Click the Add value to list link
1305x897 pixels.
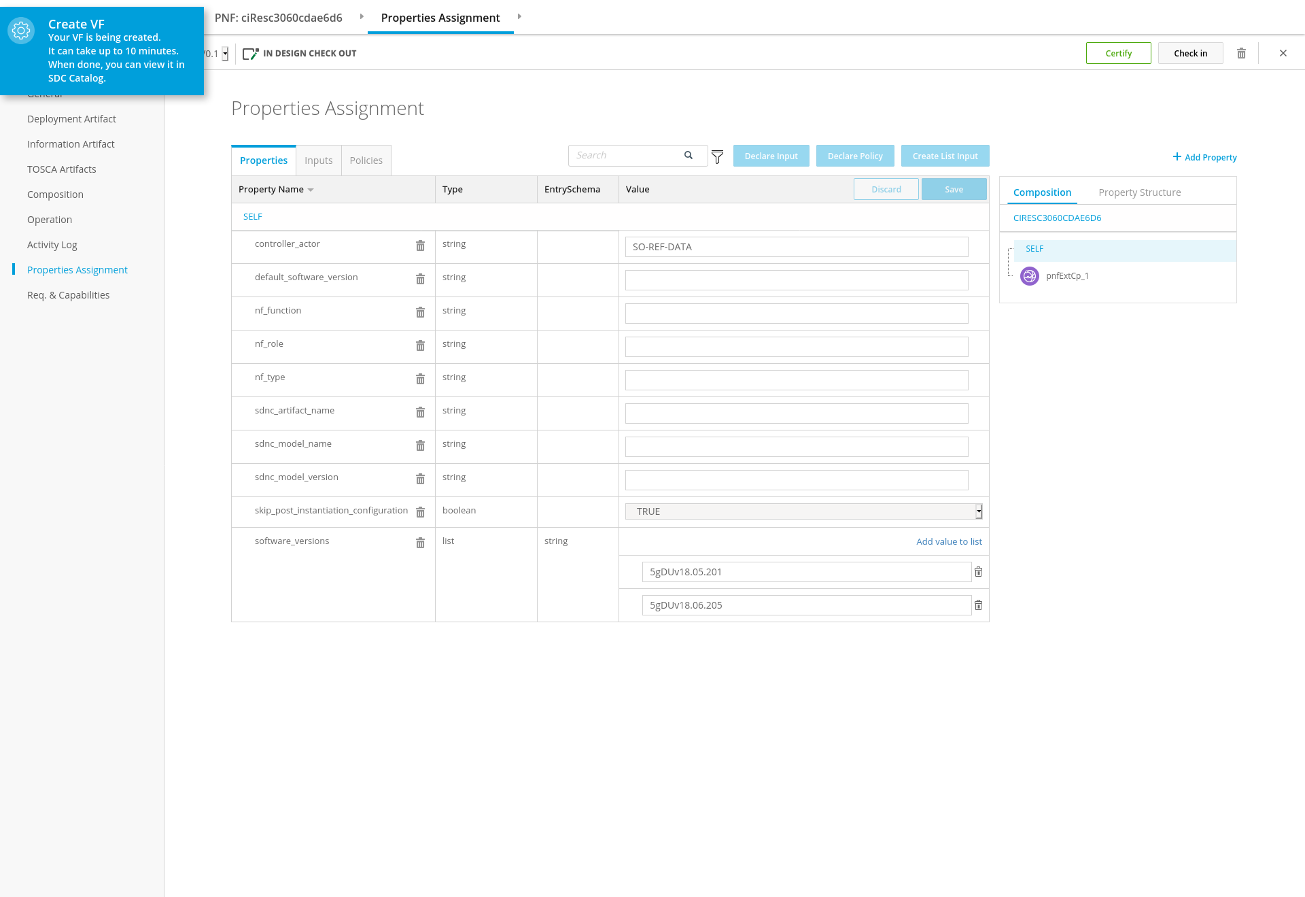tap(949, 541)
